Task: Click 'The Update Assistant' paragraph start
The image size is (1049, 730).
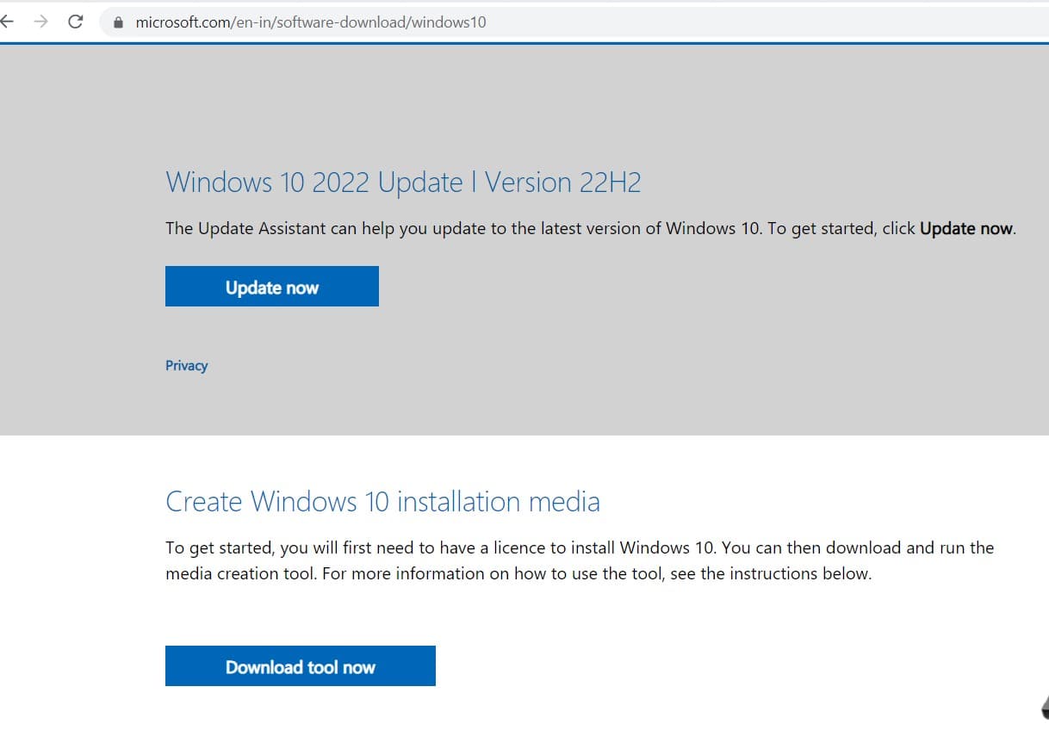Action: click(228, 229)
